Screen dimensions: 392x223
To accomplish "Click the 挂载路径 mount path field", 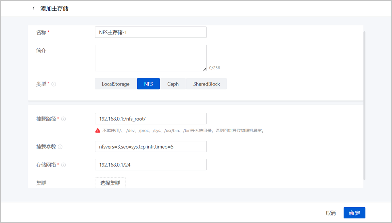I will point(151,119).
